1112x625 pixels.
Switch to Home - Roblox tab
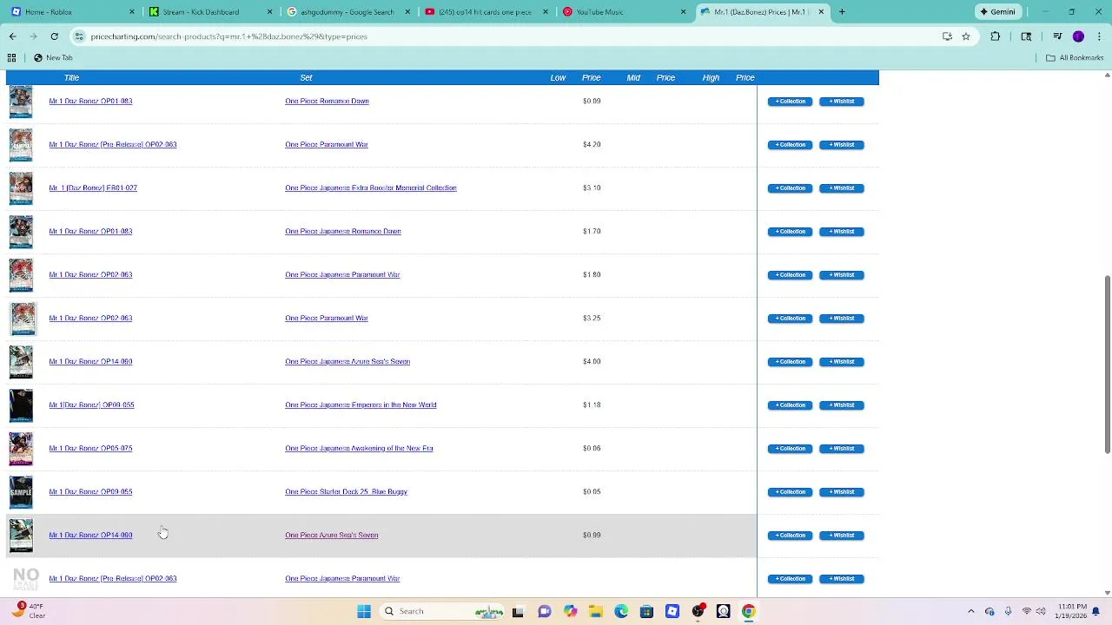pyautogui.click(x=71, y=12)
